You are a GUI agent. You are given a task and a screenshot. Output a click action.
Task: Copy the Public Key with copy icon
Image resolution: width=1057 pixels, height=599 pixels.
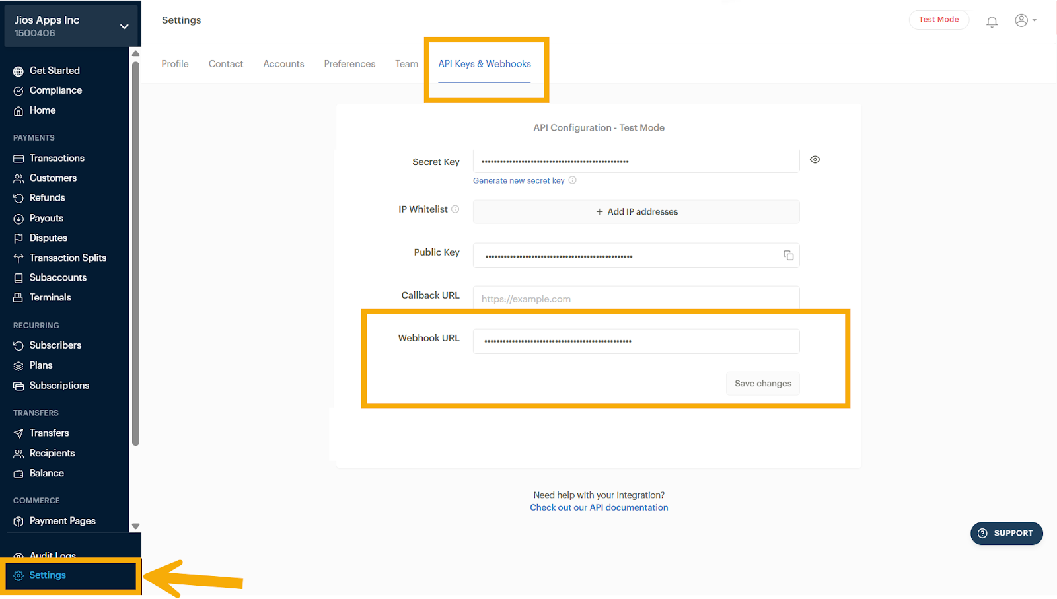coord(788,255)
